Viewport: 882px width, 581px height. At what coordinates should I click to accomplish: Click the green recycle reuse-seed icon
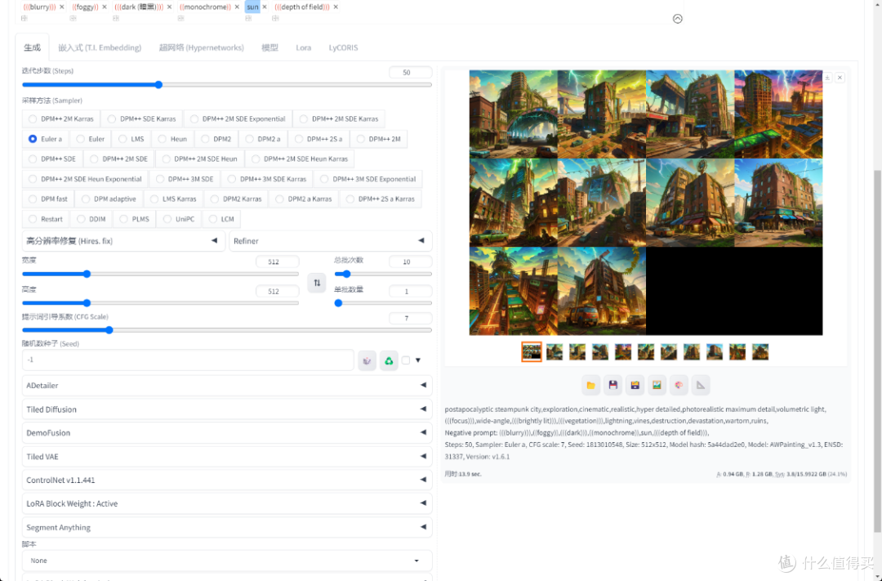[389, 360]
